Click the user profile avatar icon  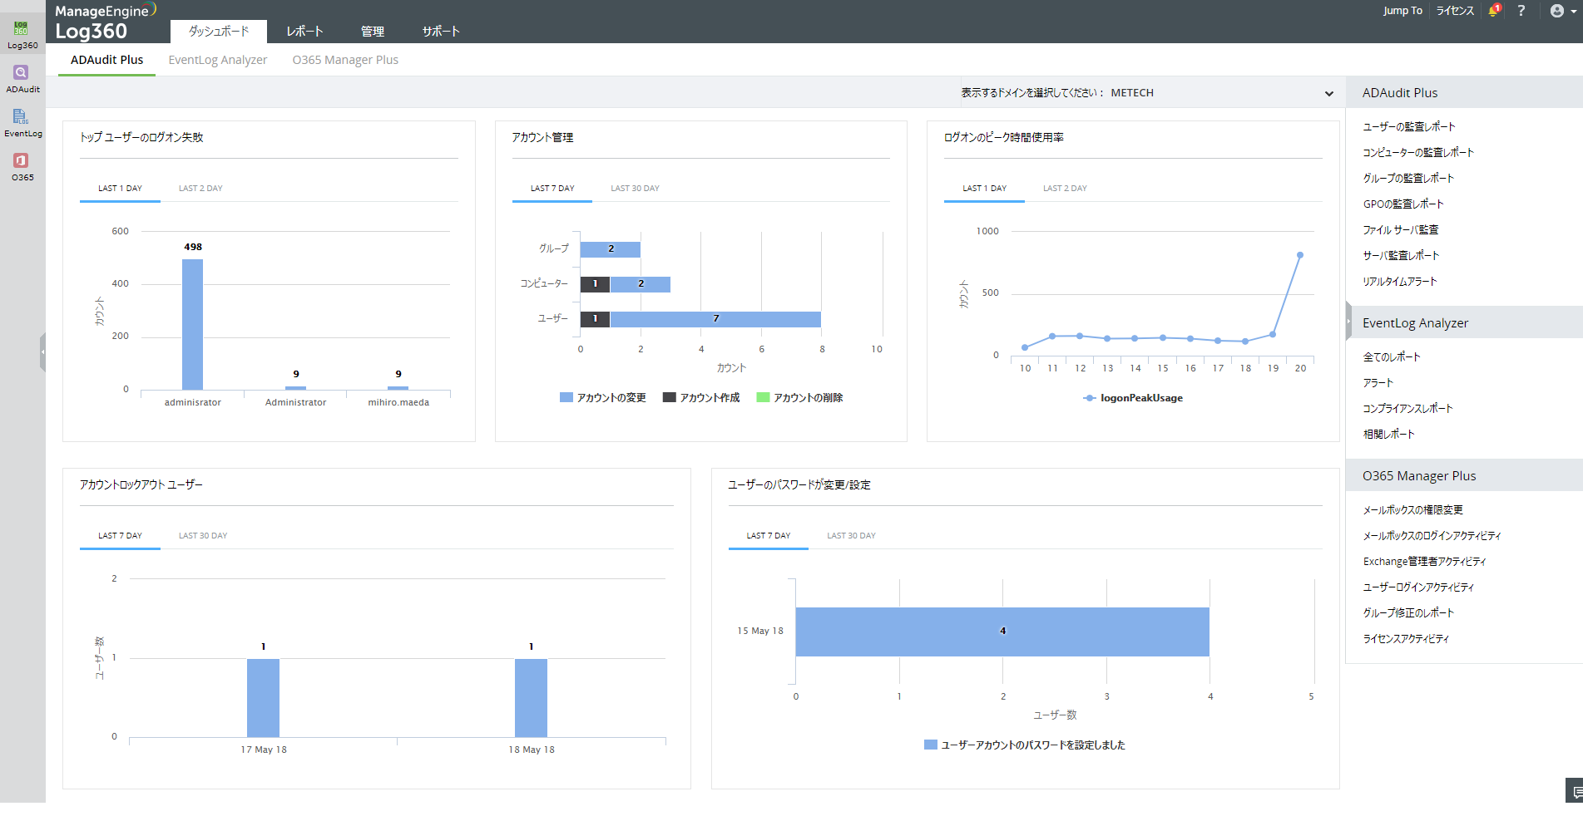tap(1556, 11)
